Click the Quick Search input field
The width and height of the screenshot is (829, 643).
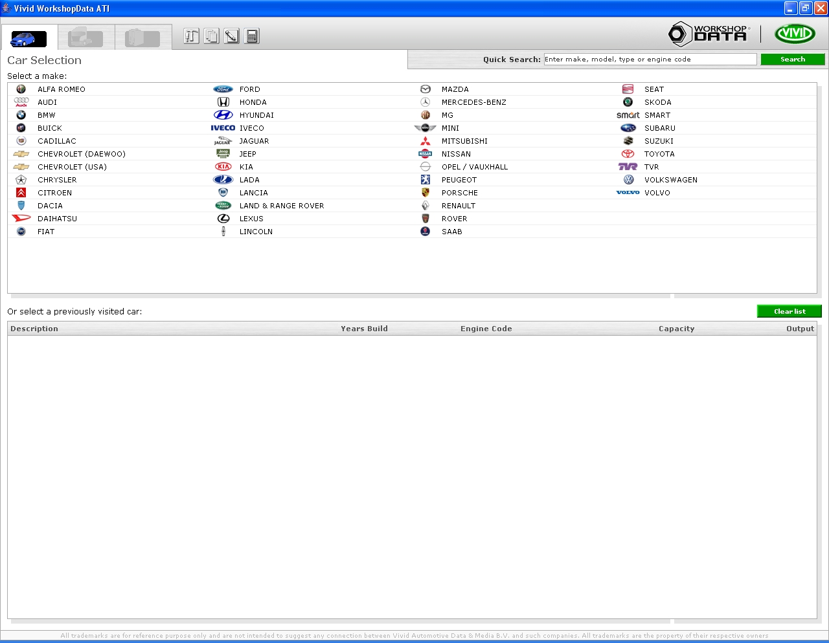pyautogui.click(x=650, y=59)
